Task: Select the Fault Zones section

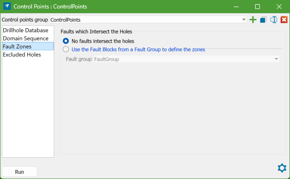Action: click(x=28, y=46)
